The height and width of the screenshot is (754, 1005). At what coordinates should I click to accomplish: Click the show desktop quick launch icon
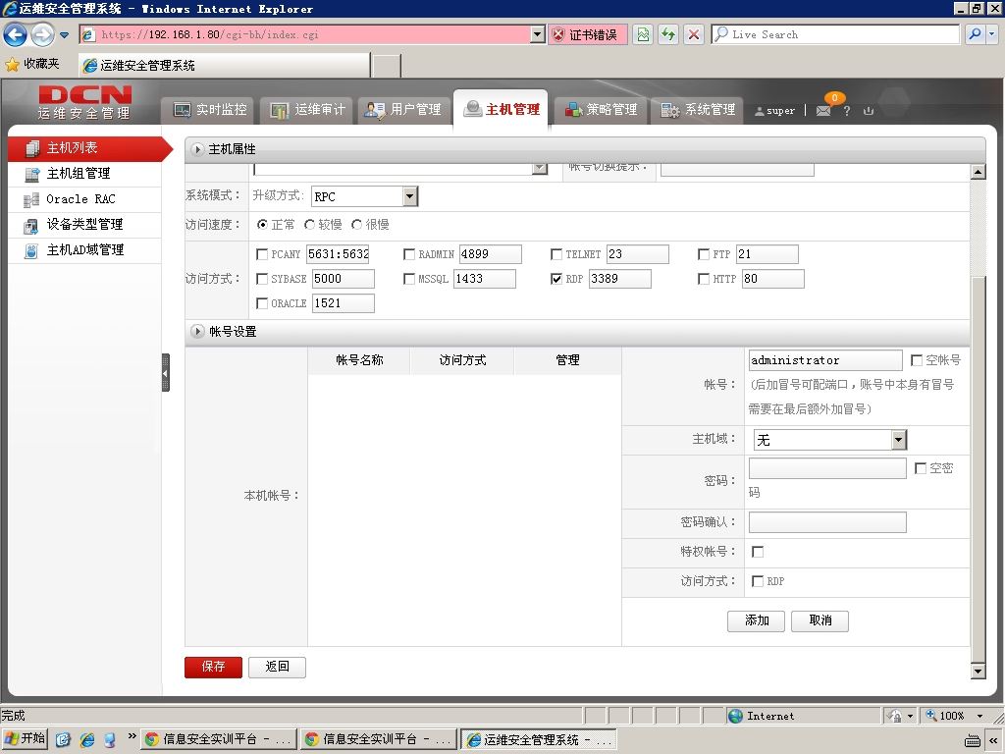click(x=63, y=739)
